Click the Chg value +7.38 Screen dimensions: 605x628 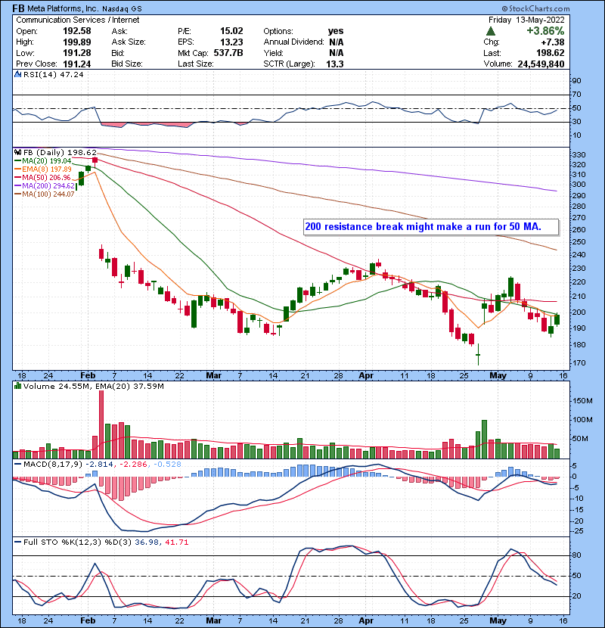(x=553, y=42)
